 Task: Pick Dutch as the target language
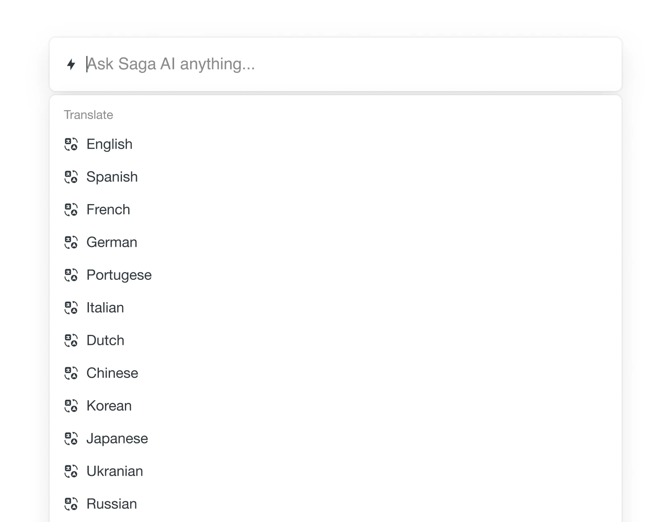tap(105, 341)
